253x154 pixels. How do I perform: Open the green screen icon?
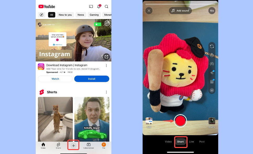click(212, 82)
